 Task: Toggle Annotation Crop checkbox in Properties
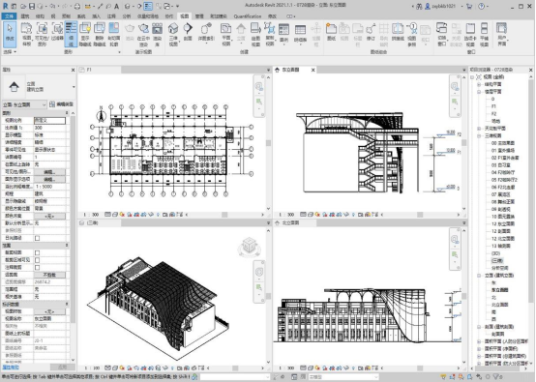pyautogui.click(x=38, y=268)
